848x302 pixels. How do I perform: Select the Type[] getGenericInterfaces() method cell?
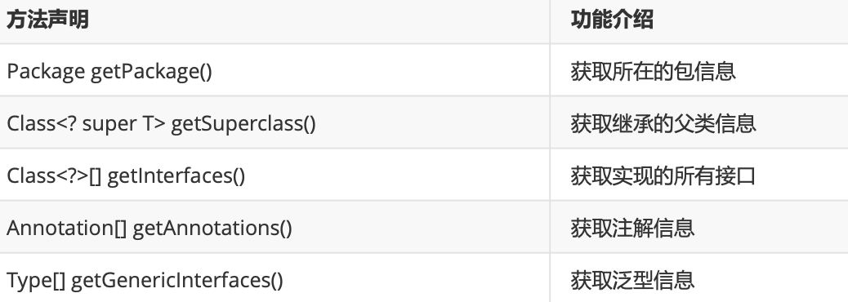pos(274,278)
